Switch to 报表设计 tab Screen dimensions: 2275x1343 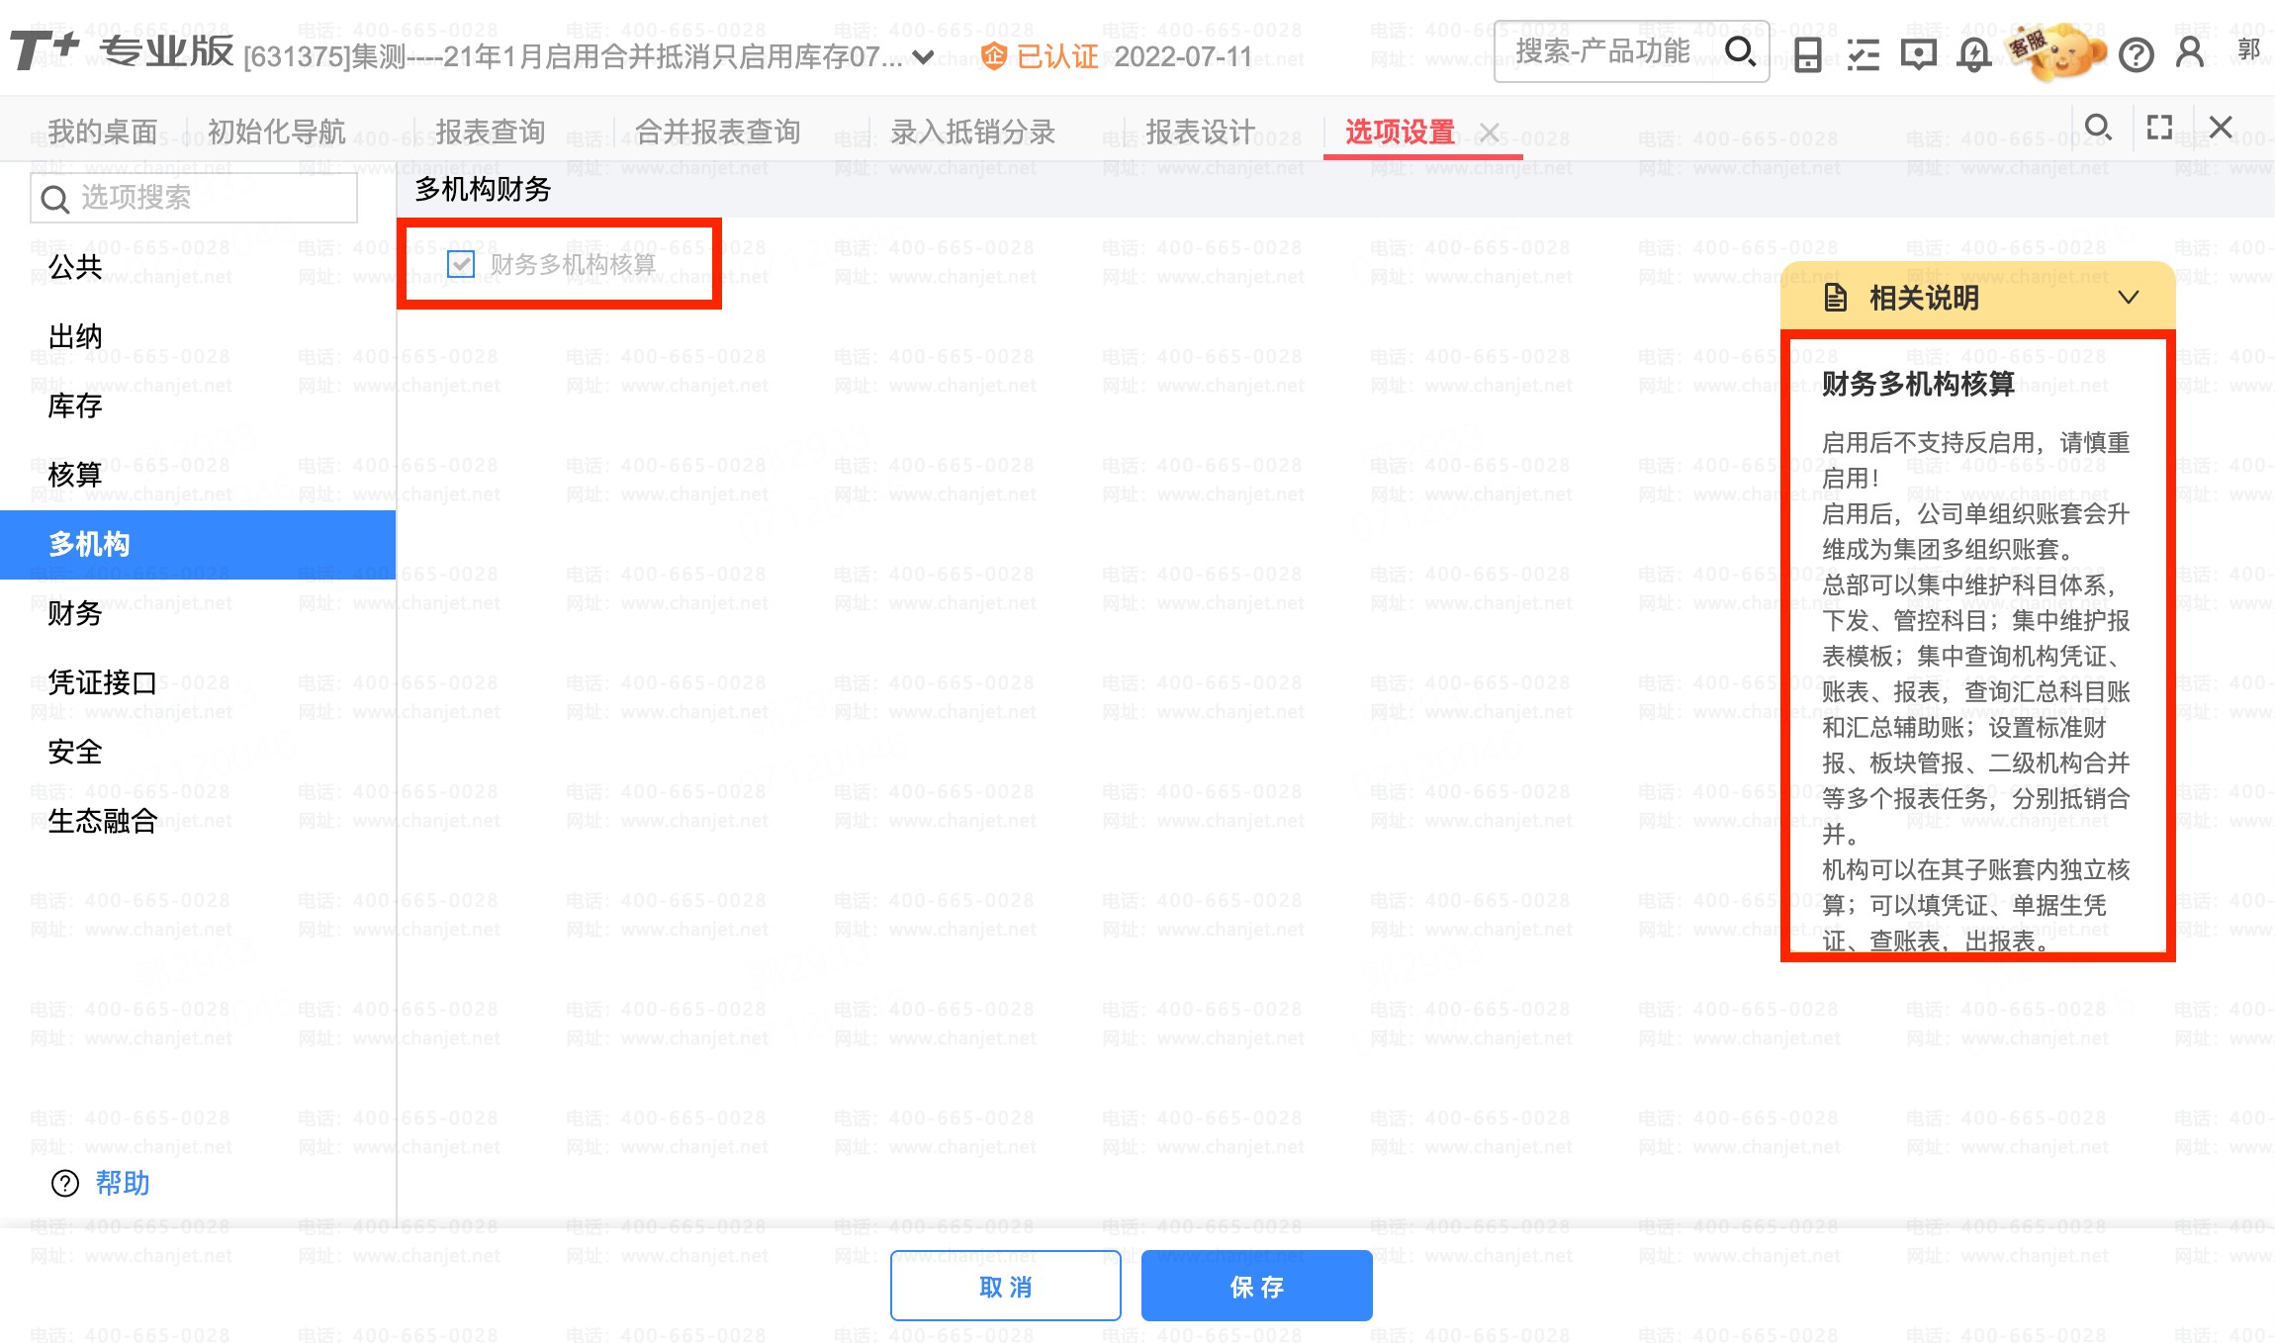tap(1201, 132)
